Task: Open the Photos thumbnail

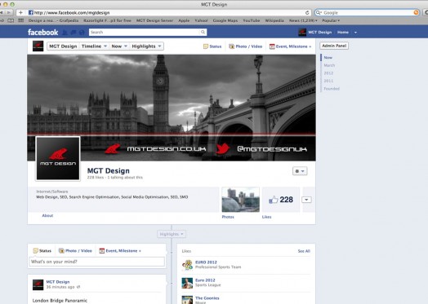Action: tap(240, 200)
